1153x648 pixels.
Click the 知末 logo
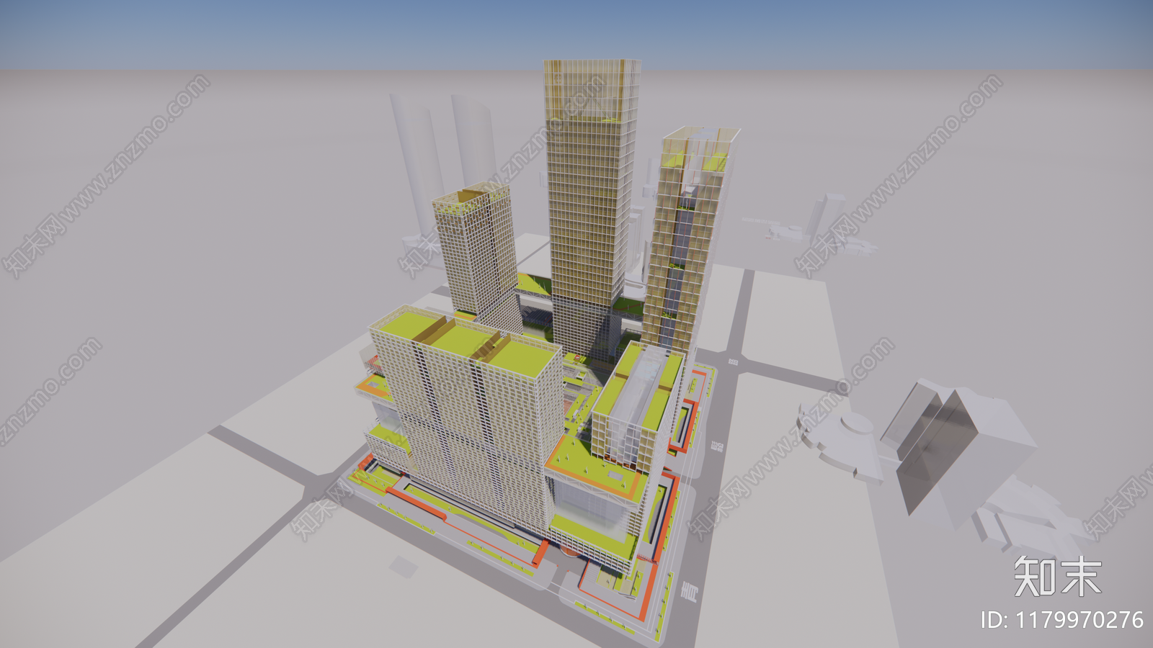1058,577
